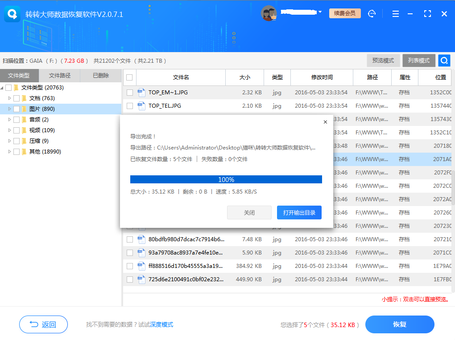Image resolution: width=455 pixels, height=340 pixels.
Task: Check the TOP_TEL.JPG file checkbox
Action: [x=130, y=106]
